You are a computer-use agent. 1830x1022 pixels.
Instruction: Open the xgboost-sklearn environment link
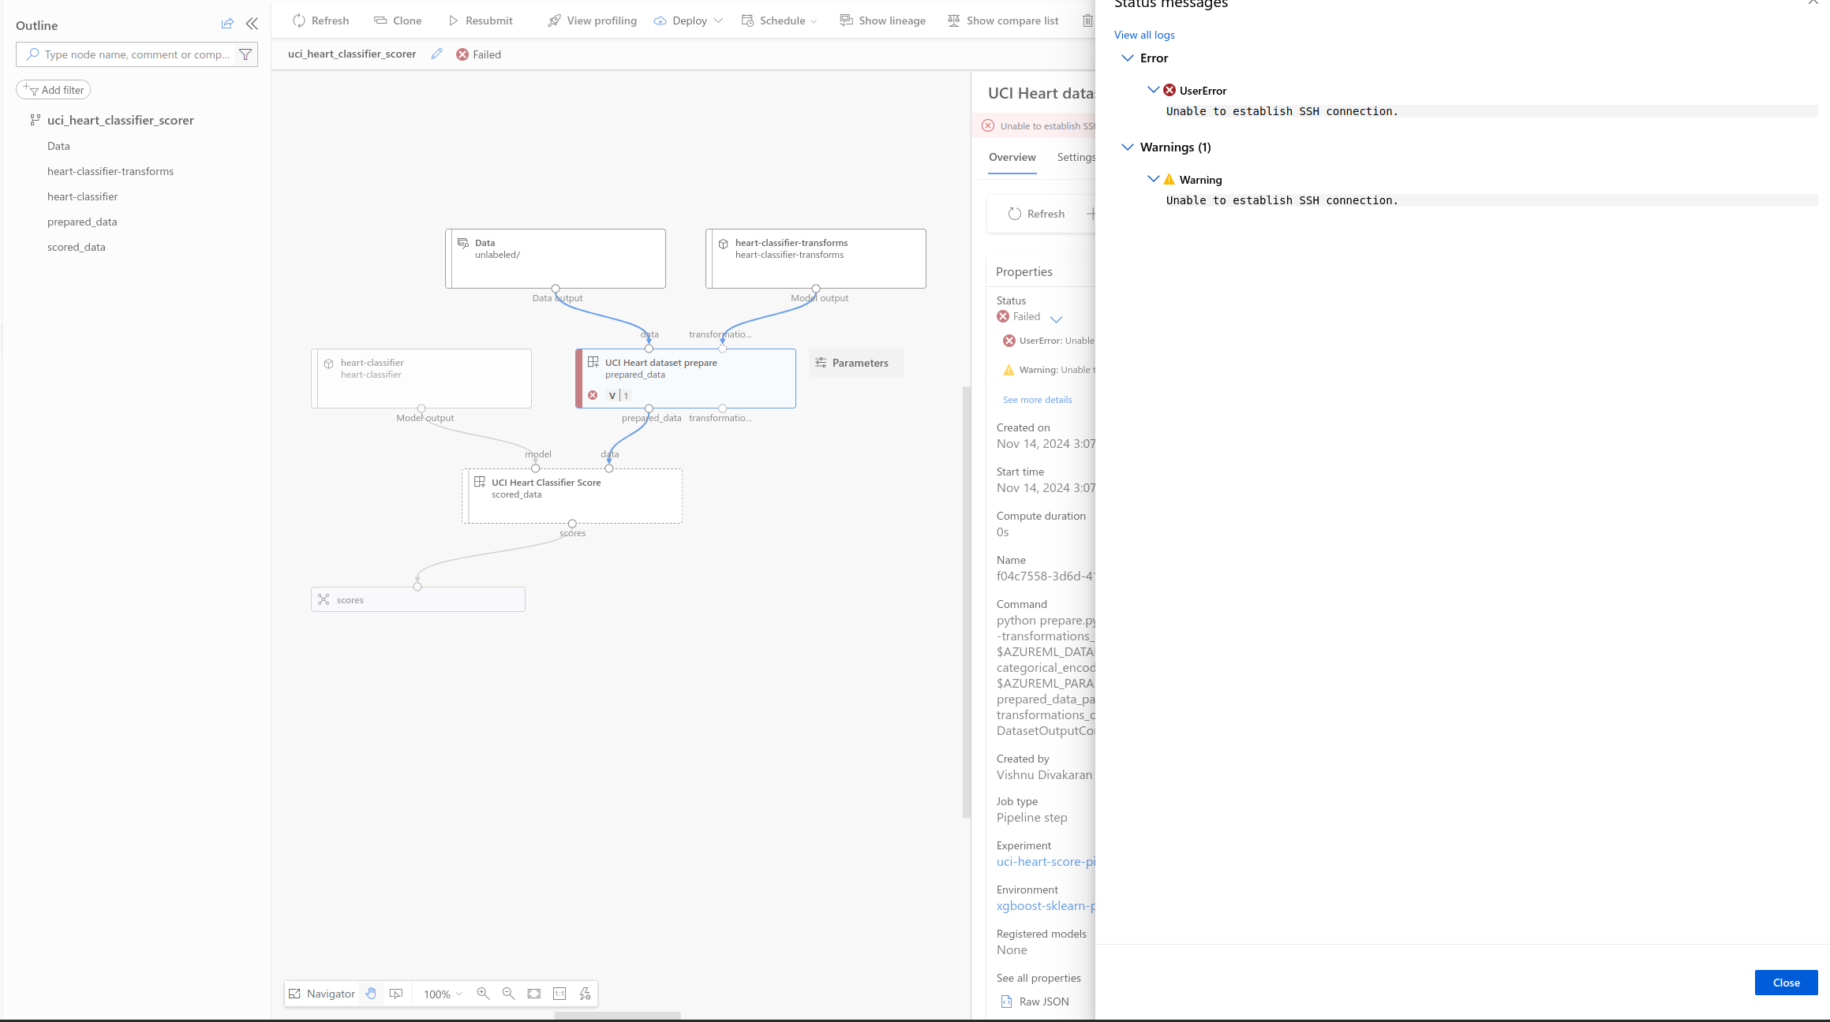pyautogui.click(x=1046, y=905)
